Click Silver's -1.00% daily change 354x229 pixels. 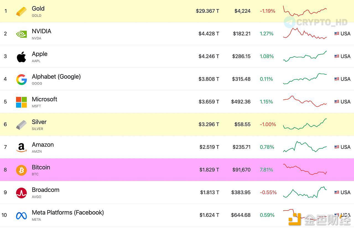pos(268,124)
